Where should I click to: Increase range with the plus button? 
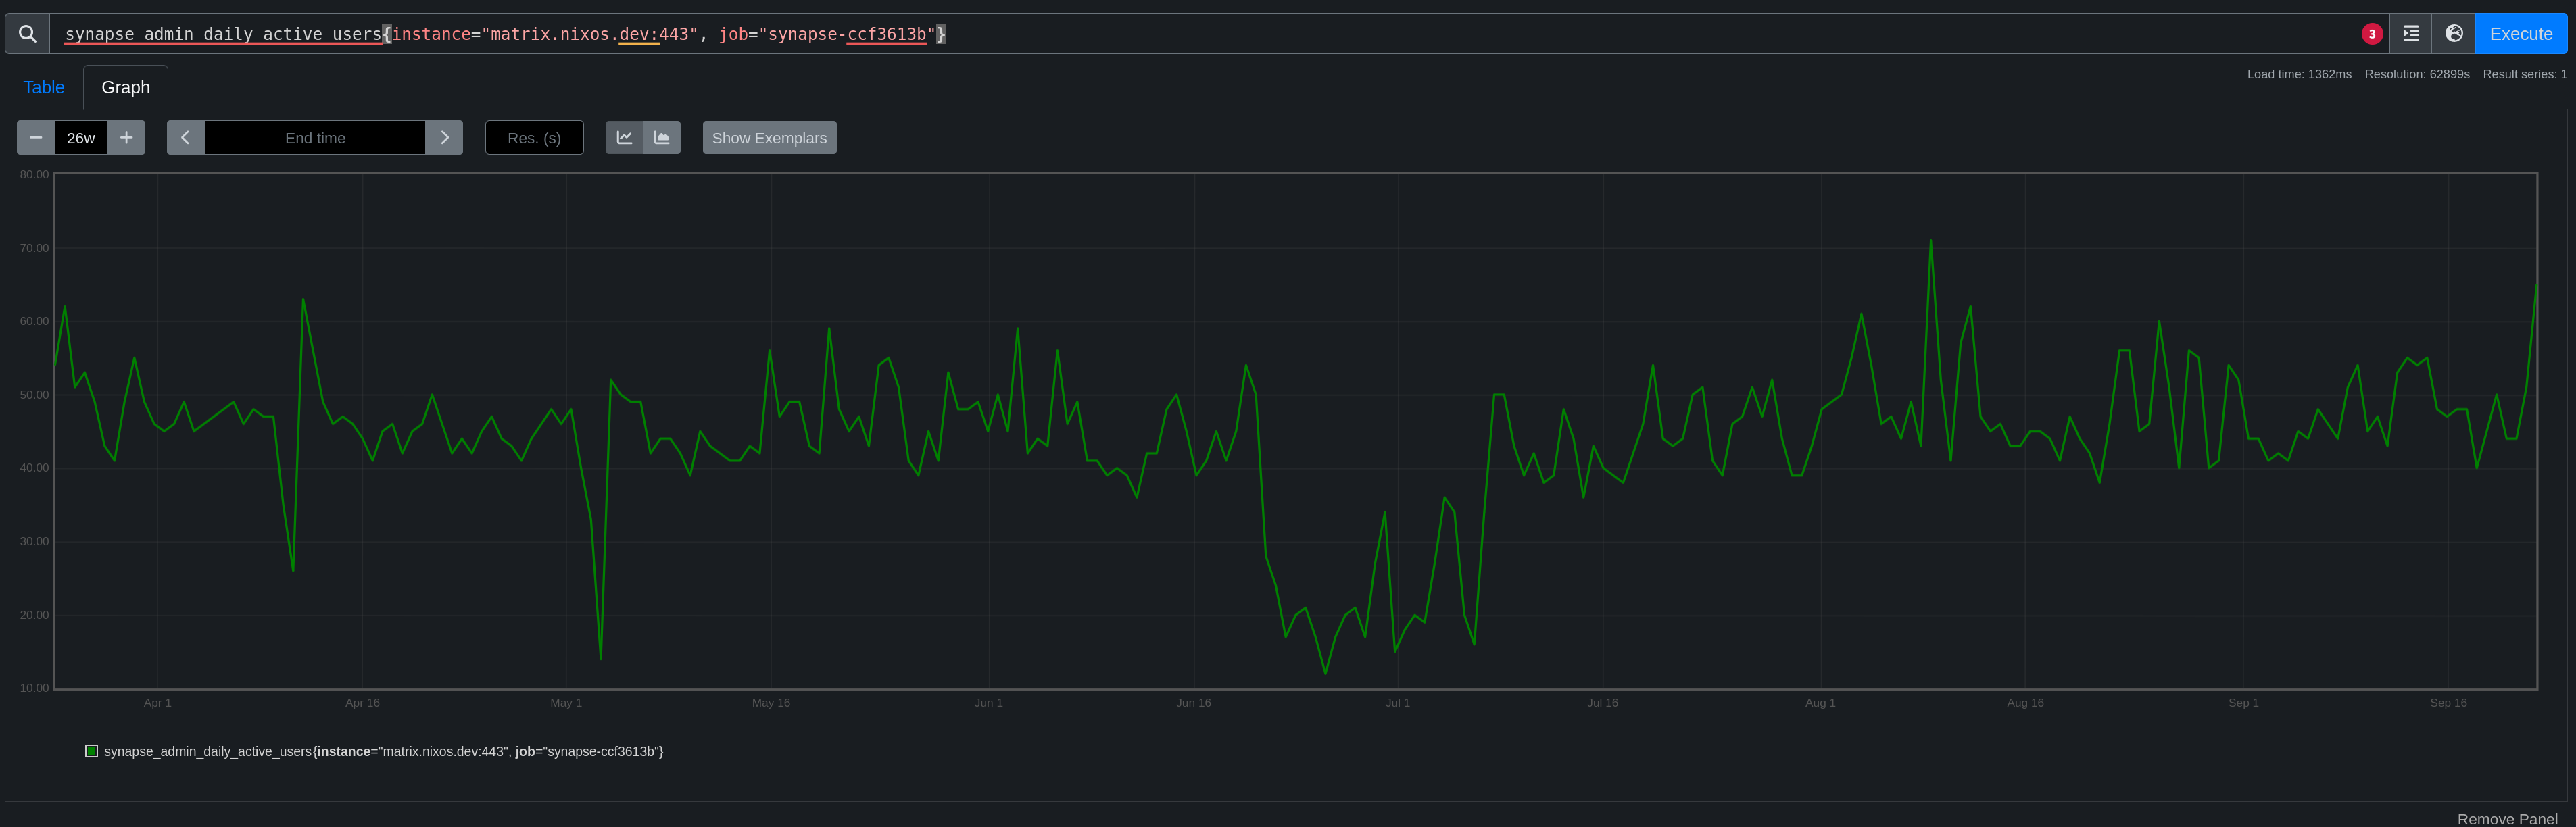click(x=126, y=138)
